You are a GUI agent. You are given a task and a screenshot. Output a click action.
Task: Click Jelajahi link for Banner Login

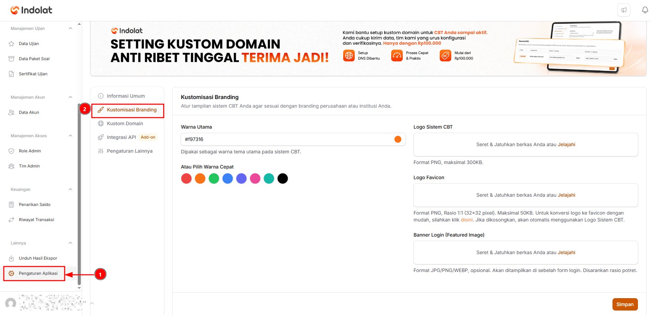click(x=566, y=252)
